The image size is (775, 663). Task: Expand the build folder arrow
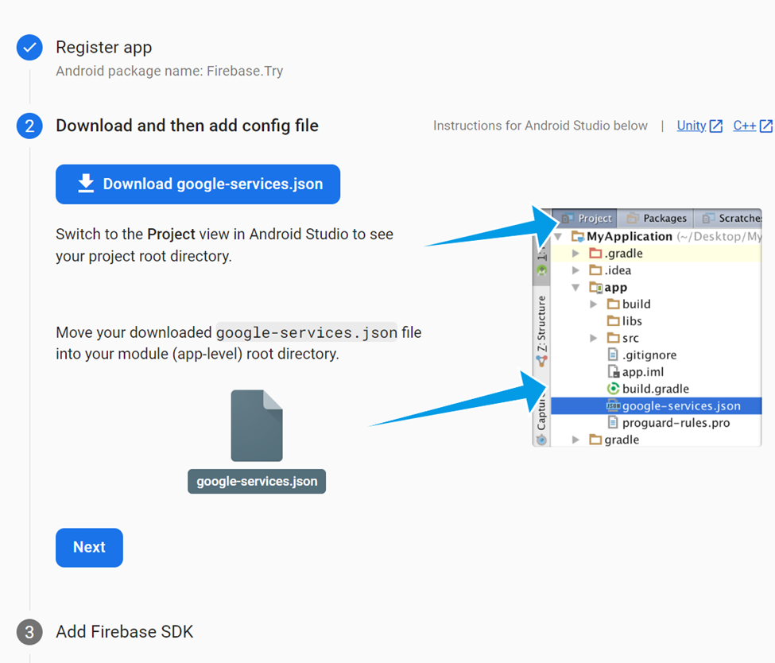tap(594, 304)
